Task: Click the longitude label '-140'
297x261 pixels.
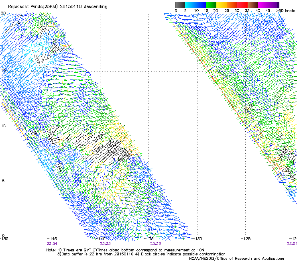Action: pos(101,239)
